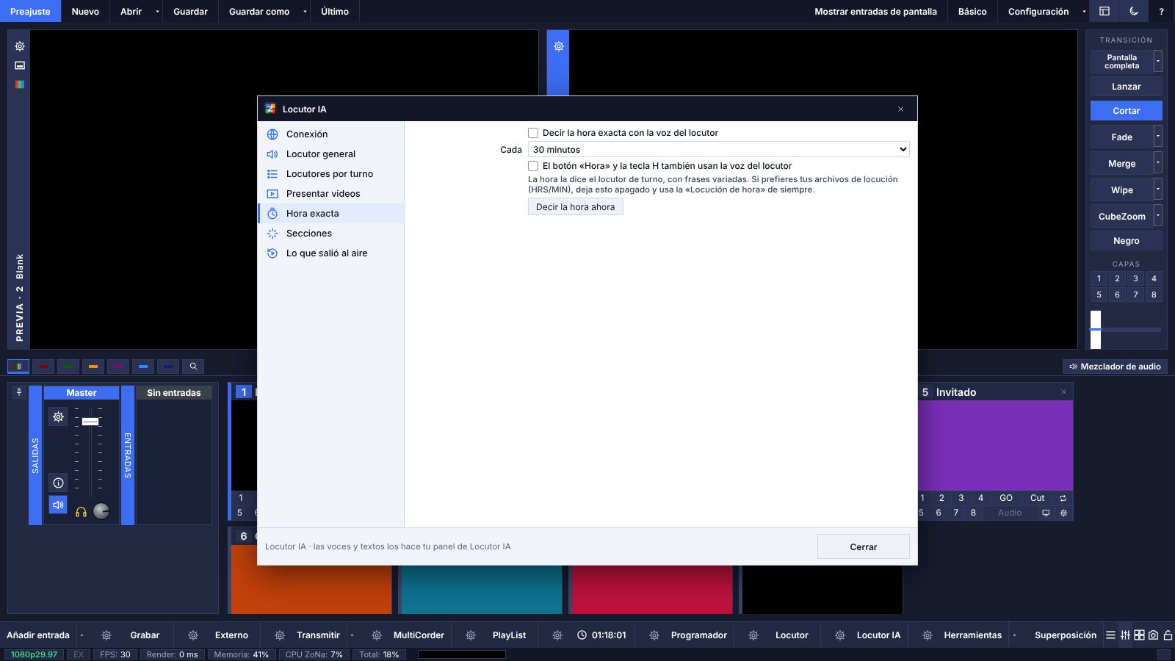
Task: Toggle the green category filter
Action: pyautogui.click(x=68, y=366)
